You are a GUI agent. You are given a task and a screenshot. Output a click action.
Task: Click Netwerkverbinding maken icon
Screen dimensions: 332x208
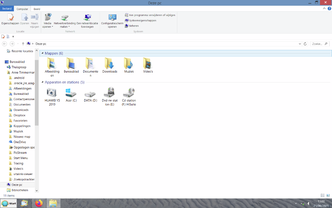(65, 19)
